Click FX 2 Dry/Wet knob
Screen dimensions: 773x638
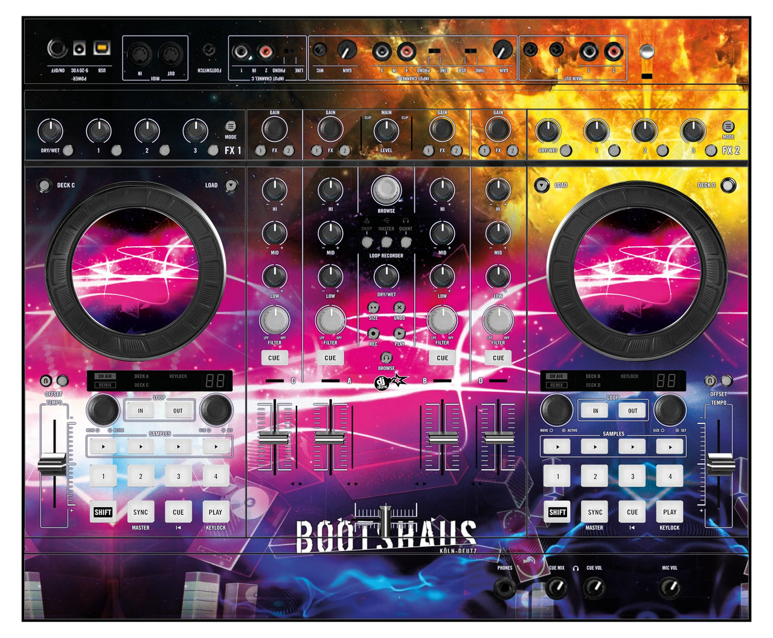(547, 131)
